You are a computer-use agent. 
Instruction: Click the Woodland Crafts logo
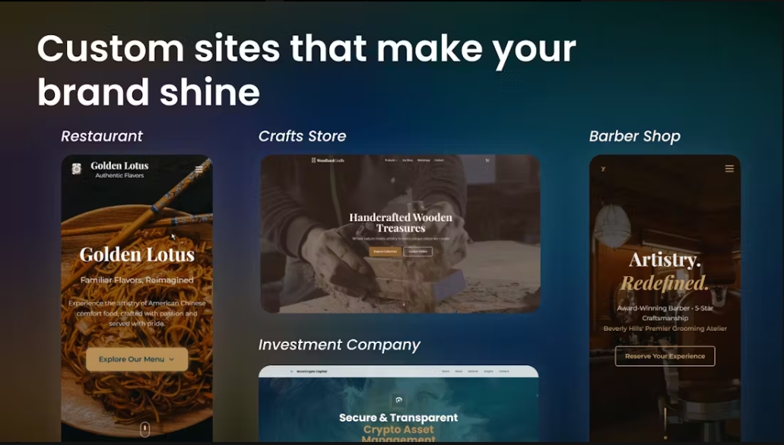(x=328, y=161)
